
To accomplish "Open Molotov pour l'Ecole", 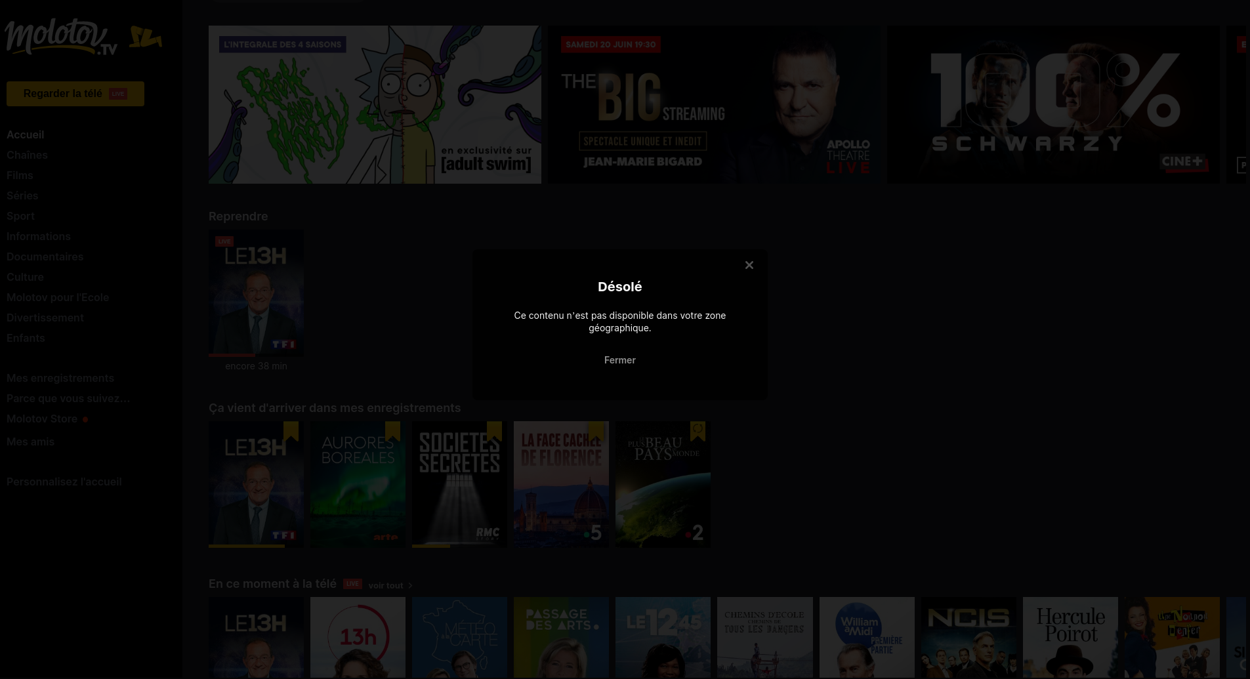I will [58, 297].
